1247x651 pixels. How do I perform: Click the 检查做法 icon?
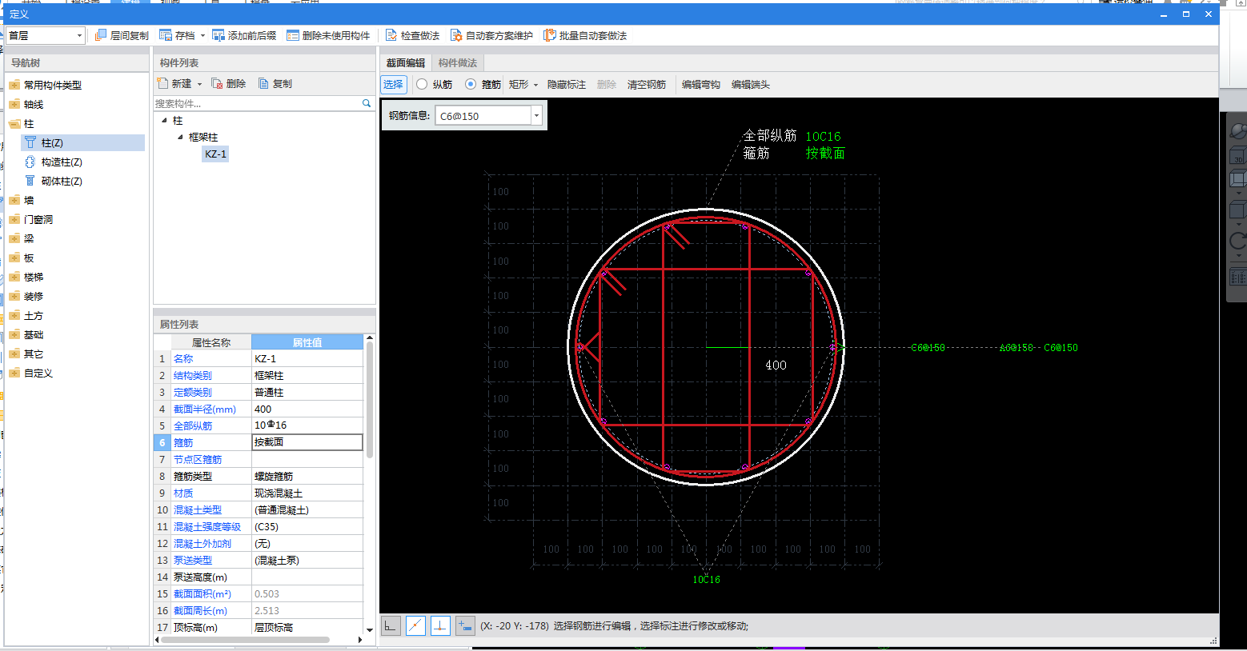[x=391, y=35]
